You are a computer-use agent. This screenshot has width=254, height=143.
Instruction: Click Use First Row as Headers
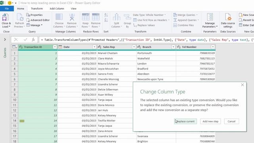pos(151,20)
